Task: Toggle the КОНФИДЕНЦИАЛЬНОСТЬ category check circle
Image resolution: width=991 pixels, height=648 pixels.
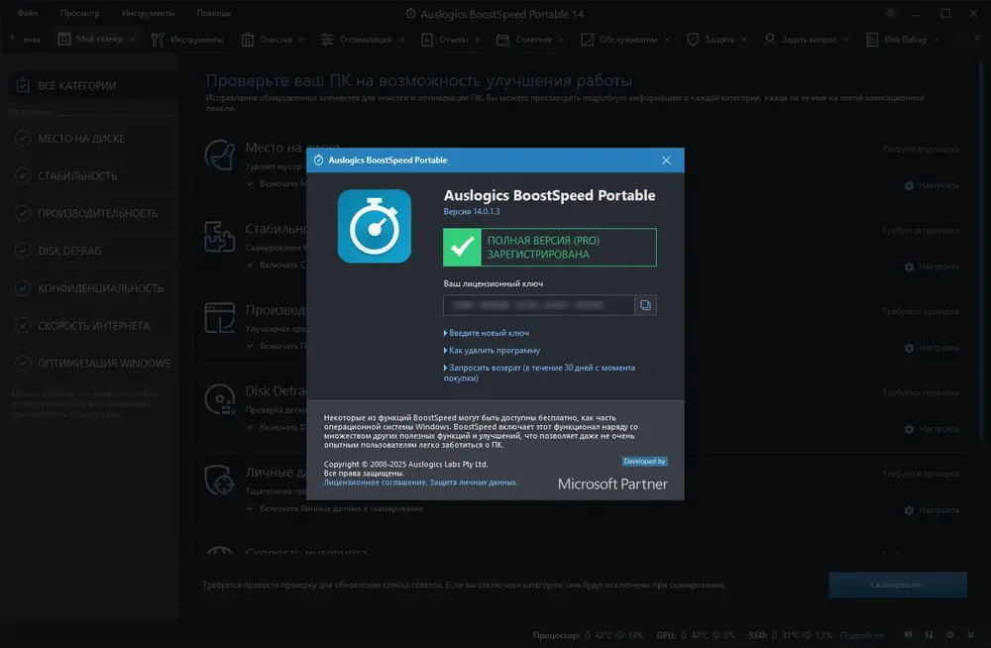Action: click(23, 288)
